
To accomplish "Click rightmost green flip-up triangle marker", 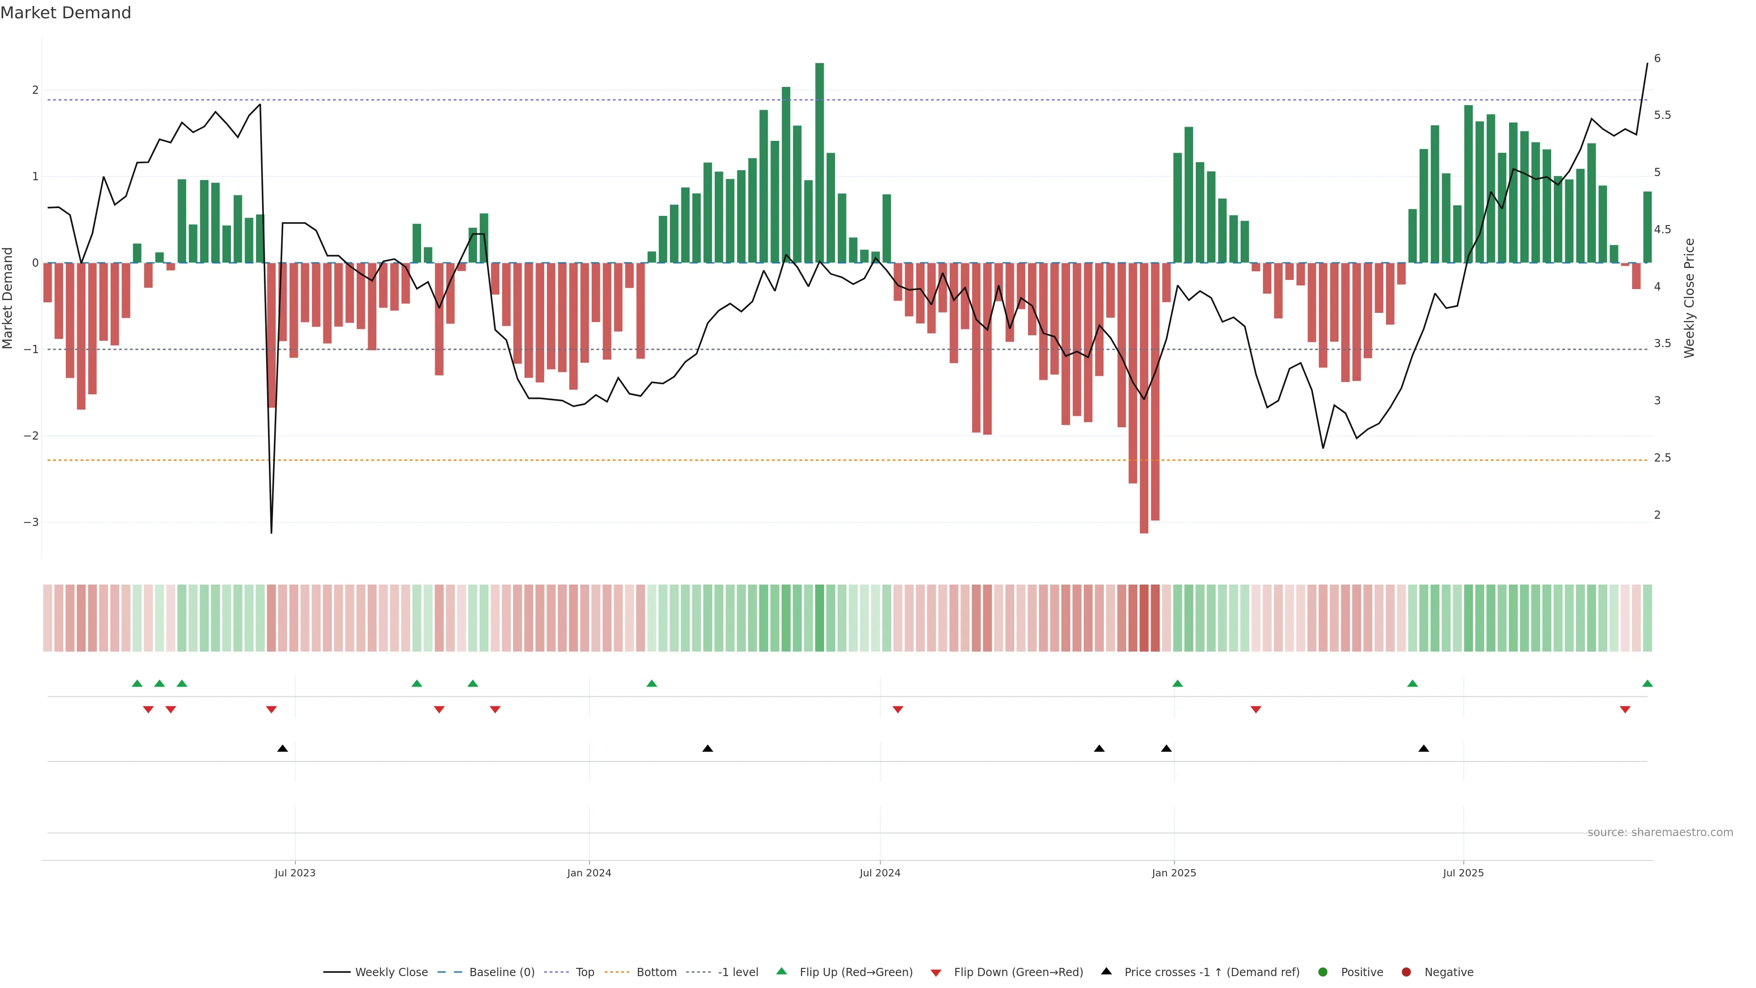I will click(x=1648, y=684).
